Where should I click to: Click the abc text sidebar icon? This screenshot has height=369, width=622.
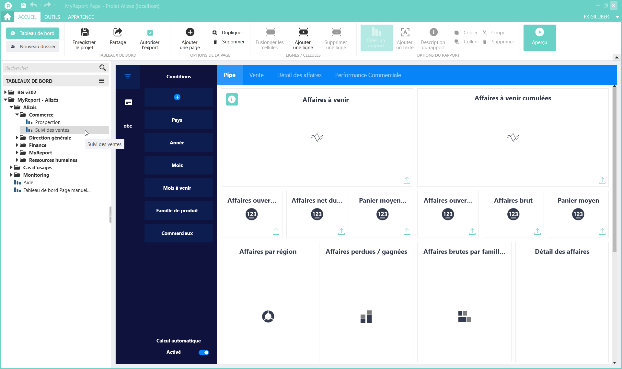pos(128,126)
